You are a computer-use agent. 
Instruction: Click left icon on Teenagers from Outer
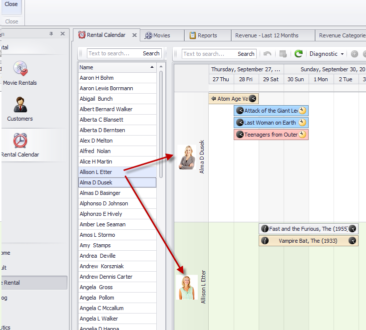click(240, 134)
